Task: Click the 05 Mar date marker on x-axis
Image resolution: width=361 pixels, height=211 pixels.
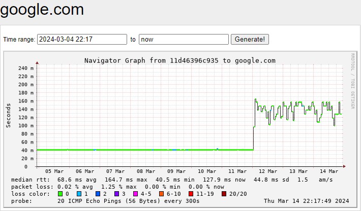Action: [54, 171]
